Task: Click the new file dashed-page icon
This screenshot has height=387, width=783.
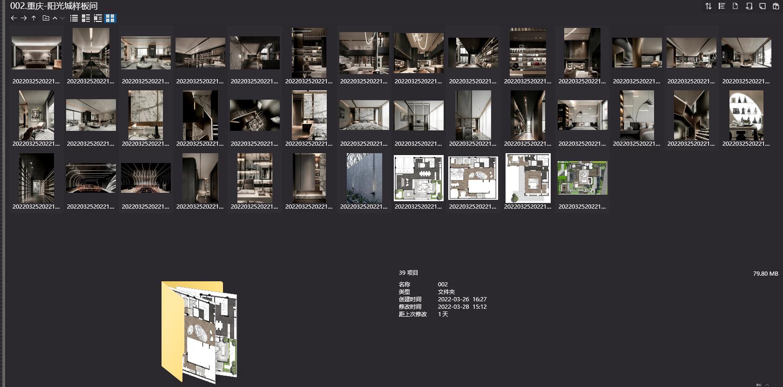Action: 736,6
